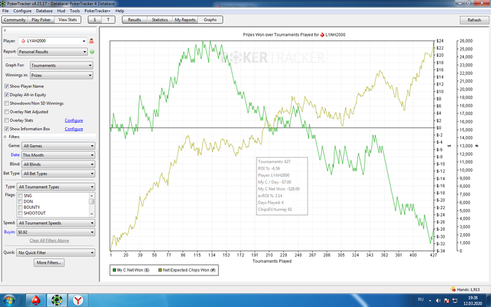This screenshot has width=491, height=307.
Task: Click the Refresh button
Action: pyautogui.click(x=474, y=20)
